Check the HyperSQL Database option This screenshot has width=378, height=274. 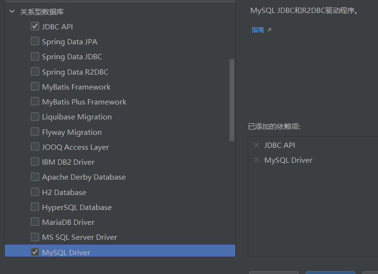pos(35,207)
